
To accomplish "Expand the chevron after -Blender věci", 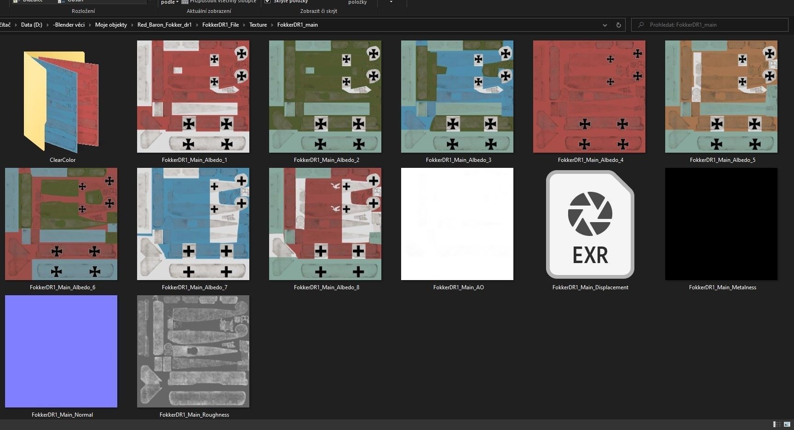I will tap(90, 25).
